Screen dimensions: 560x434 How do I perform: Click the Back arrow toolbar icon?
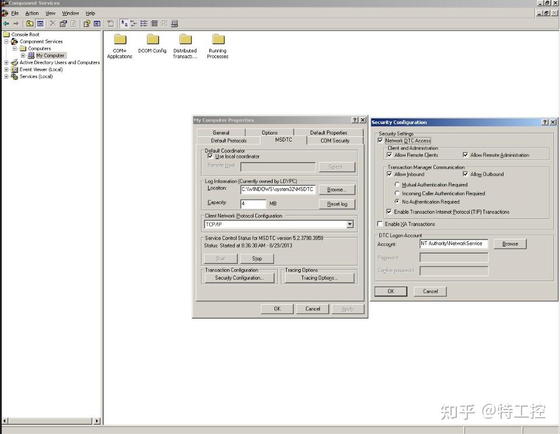pyautogui.click(x=5, y=23)
